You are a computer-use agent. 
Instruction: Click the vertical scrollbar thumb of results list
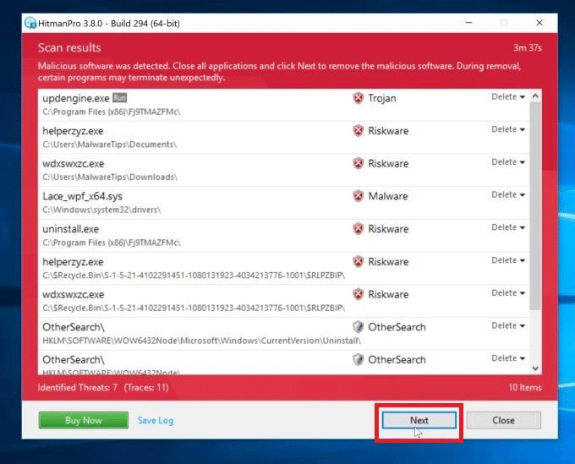point(535,206)
